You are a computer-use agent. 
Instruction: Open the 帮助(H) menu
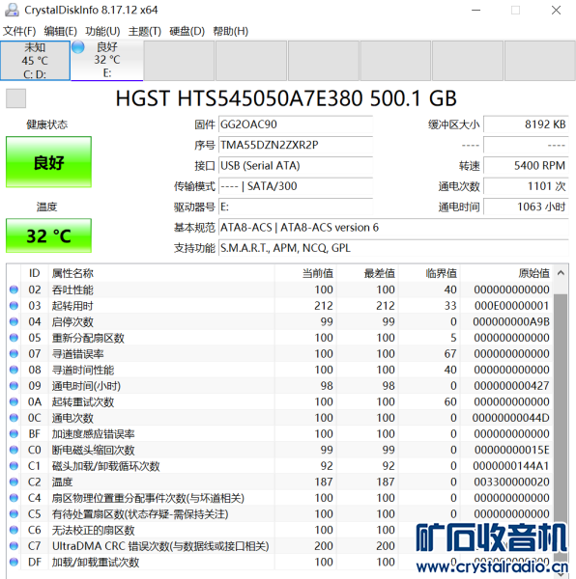tap(230, 31)
